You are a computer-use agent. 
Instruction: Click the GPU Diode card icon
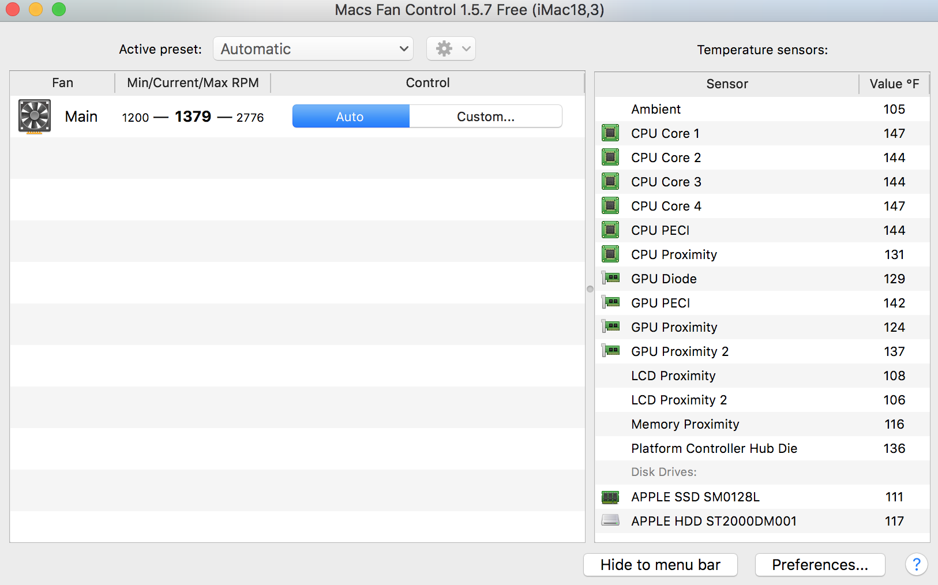pos(611,279)
